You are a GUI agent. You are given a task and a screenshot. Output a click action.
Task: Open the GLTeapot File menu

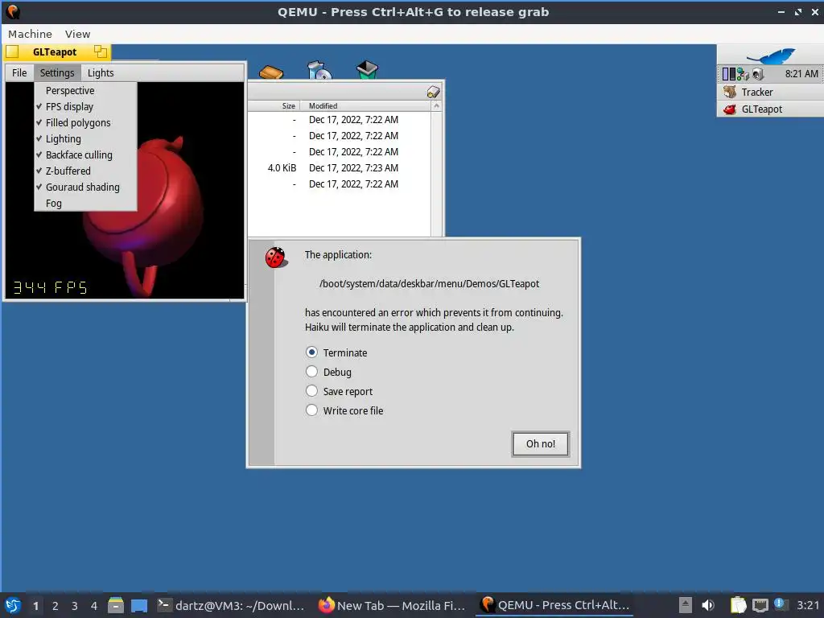click(19, 72)
